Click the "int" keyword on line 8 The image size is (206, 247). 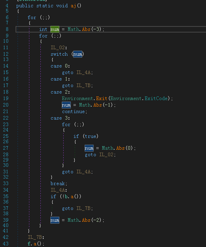point(43,29)
